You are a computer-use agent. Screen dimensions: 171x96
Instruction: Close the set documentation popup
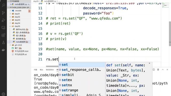click(149, 63)
